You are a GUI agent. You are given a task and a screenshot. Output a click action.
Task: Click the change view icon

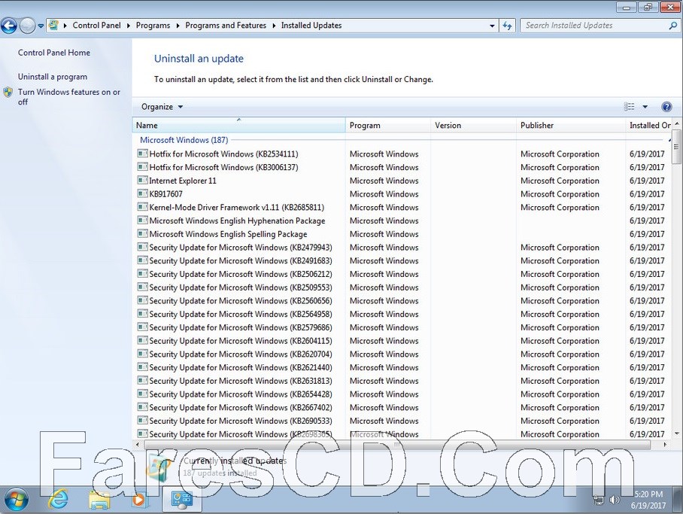629,107
